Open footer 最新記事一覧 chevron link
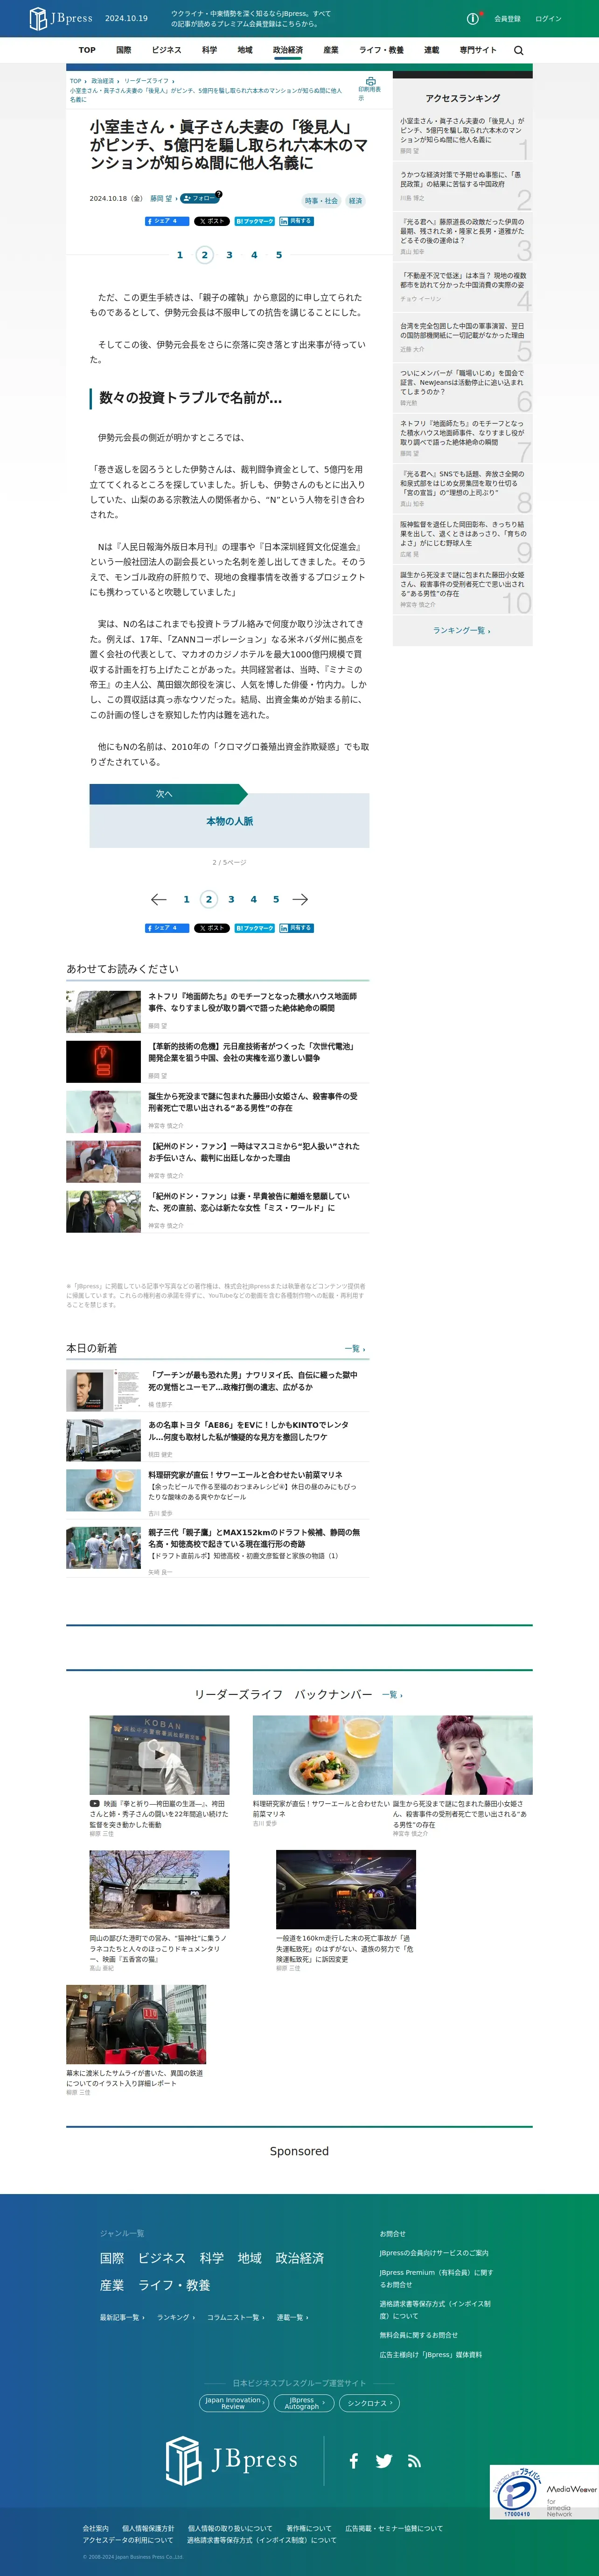 (122, 2317)
